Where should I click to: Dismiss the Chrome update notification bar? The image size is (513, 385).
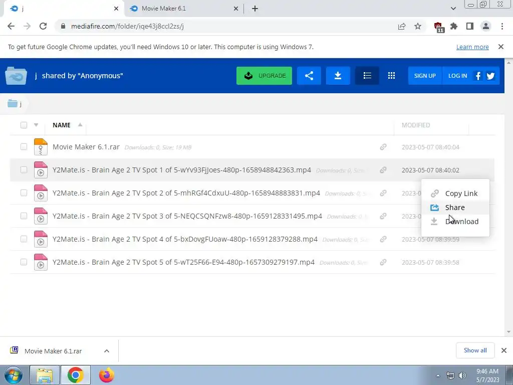click(501, 47)
